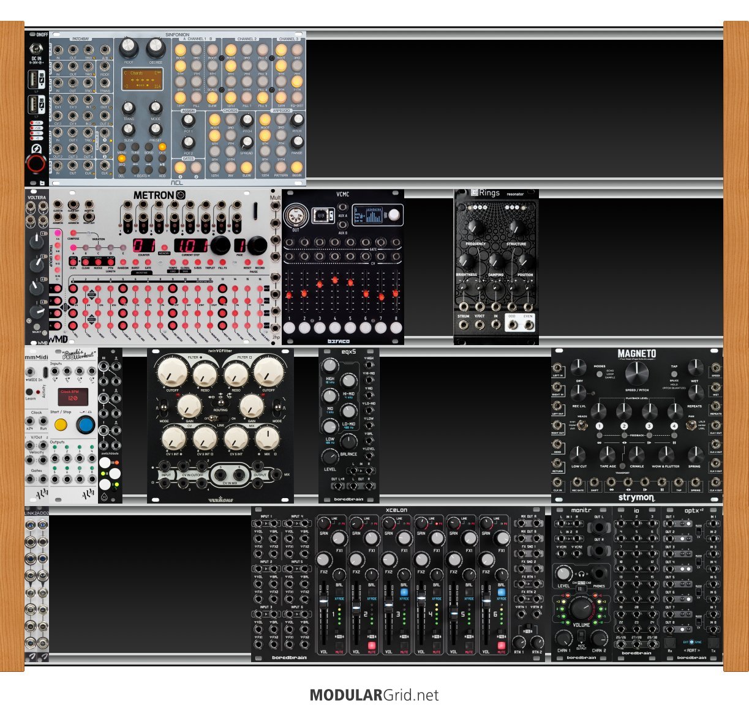
Task: Click the VCMC MIDI OUT DIN socket
Action: point(296,217)
